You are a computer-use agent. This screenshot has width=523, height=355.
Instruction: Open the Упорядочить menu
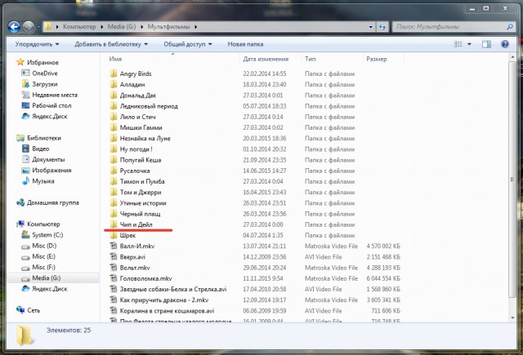coord(37,44)
